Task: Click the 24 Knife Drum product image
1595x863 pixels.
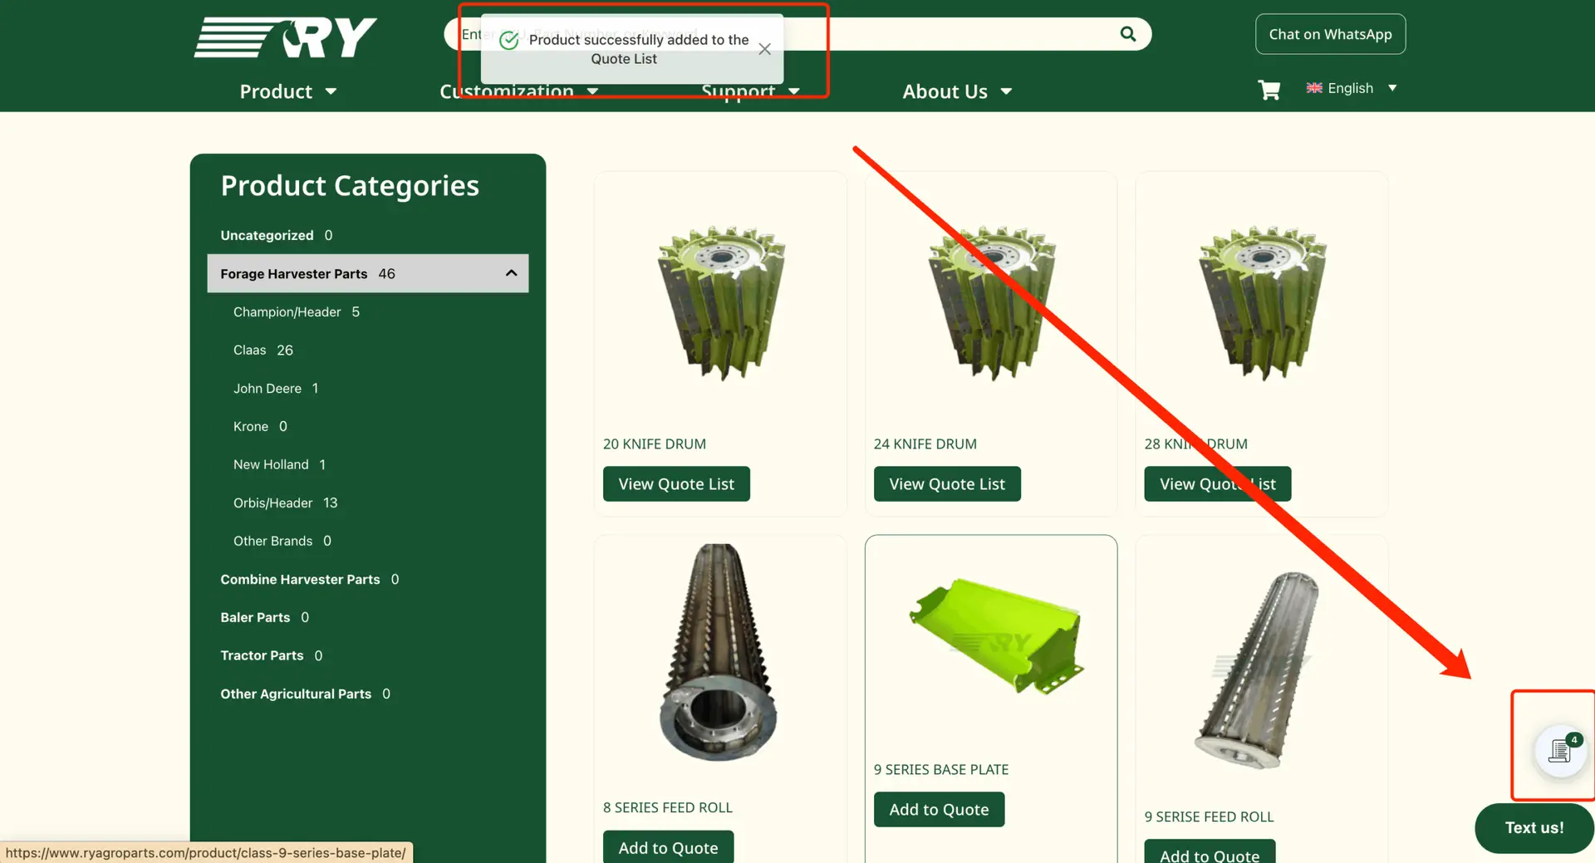Action: 990,303
